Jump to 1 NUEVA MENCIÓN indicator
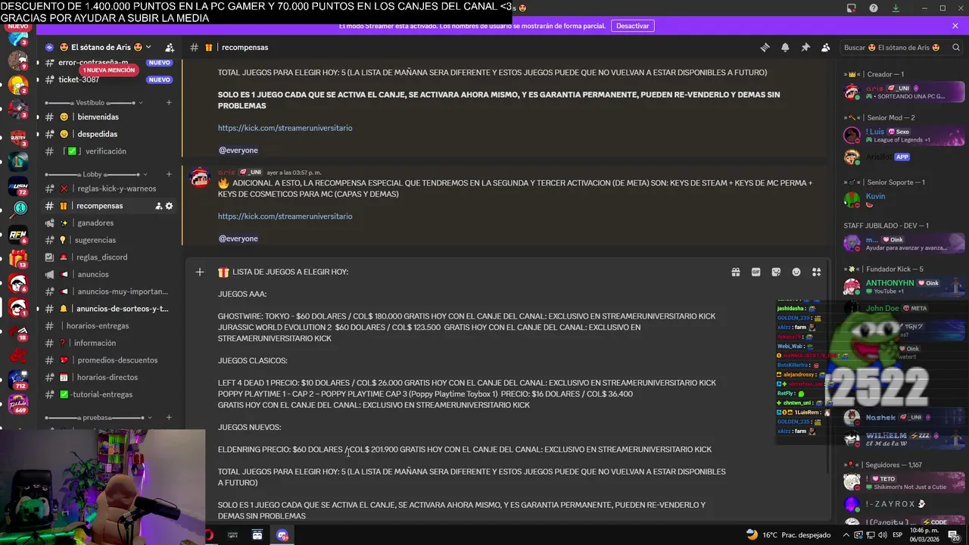 (x=108, y=70)
